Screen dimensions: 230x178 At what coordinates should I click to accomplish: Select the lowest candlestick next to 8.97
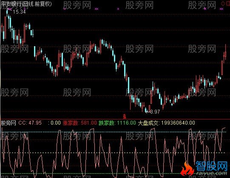tap(146, 110)
